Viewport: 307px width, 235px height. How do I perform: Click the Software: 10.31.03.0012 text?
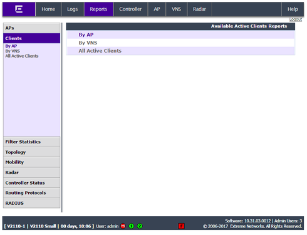point(248,221)
